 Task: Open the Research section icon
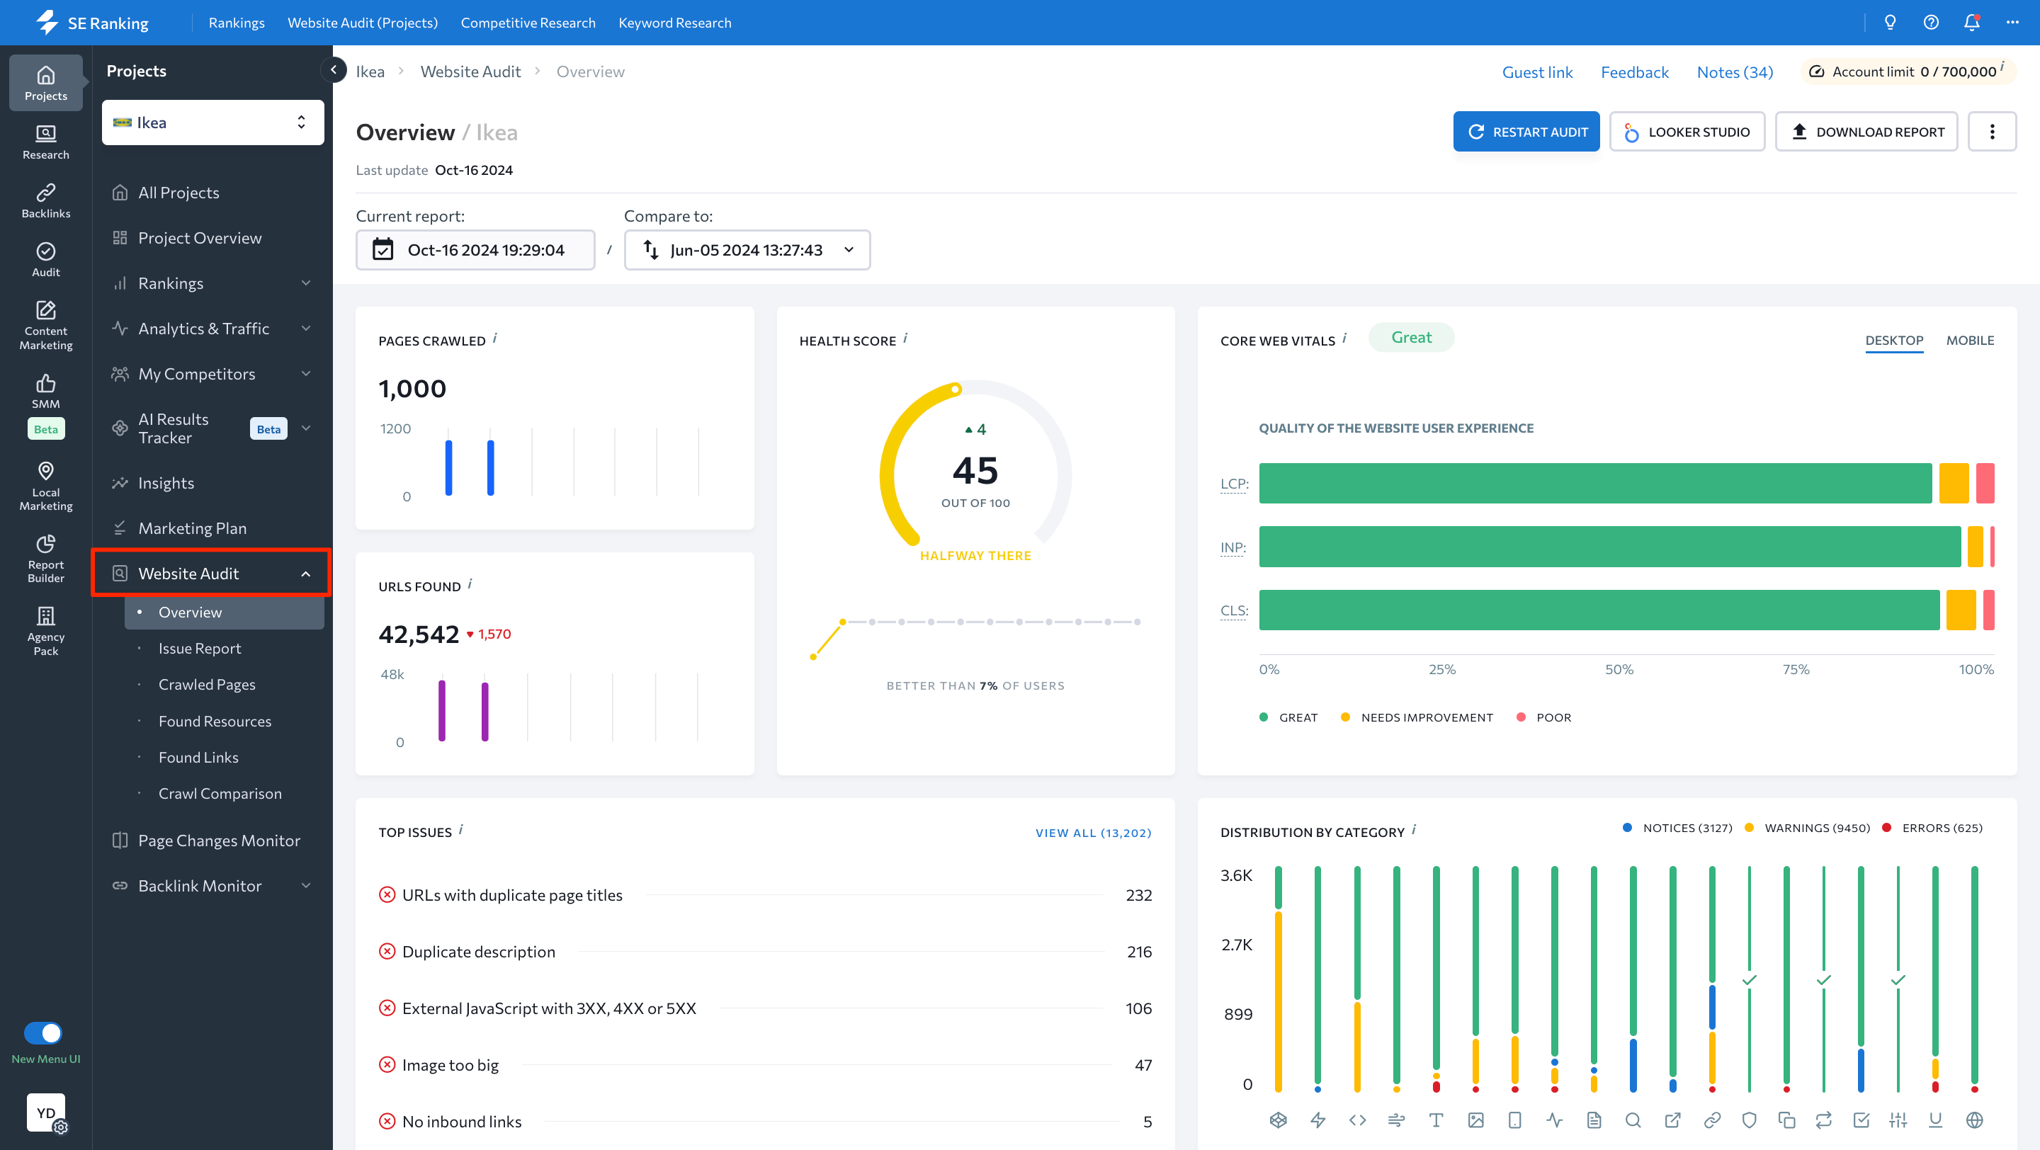[x=46, y=142]
